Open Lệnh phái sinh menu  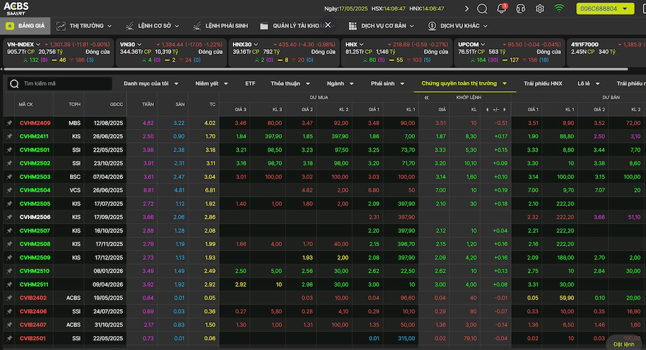[220, 26]
